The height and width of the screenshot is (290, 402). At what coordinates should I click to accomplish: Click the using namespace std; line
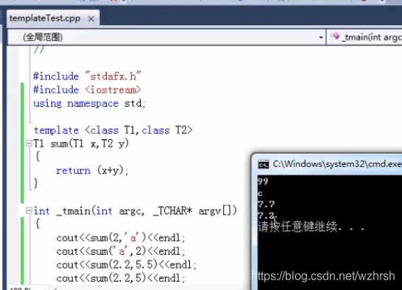pos(90,103)
